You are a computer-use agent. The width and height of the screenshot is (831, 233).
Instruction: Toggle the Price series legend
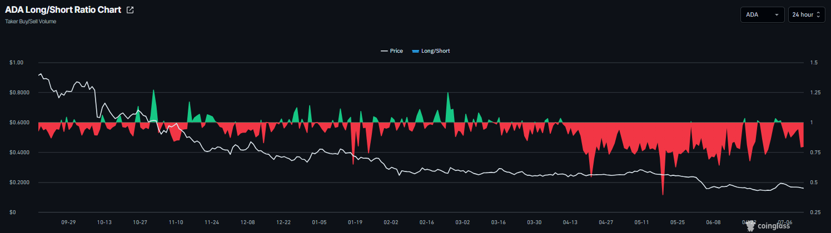point(392,51)
